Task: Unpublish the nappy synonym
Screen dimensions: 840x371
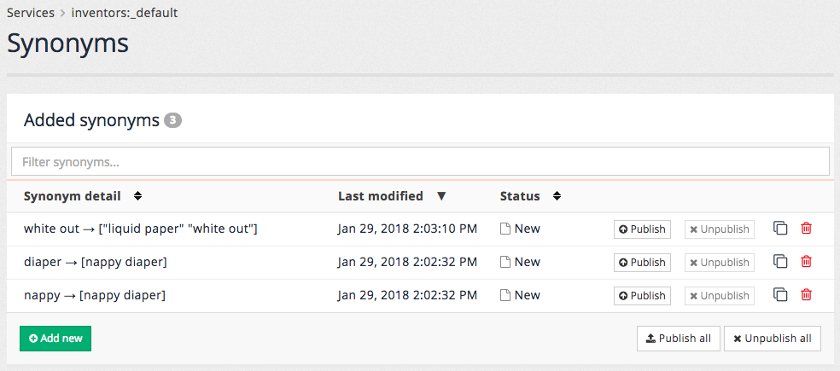Action: point(719,295)
